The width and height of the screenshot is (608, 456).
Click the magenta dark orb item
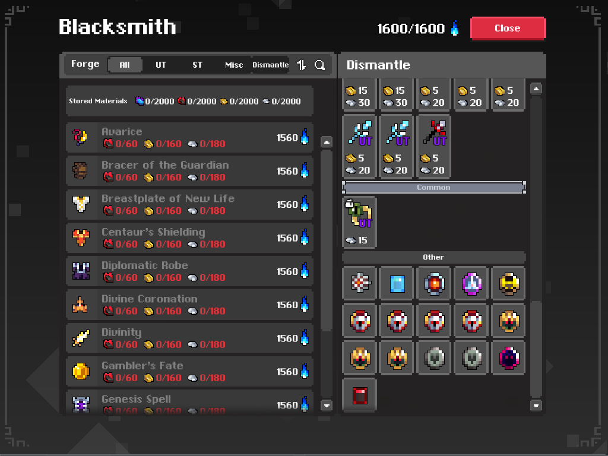508,358
